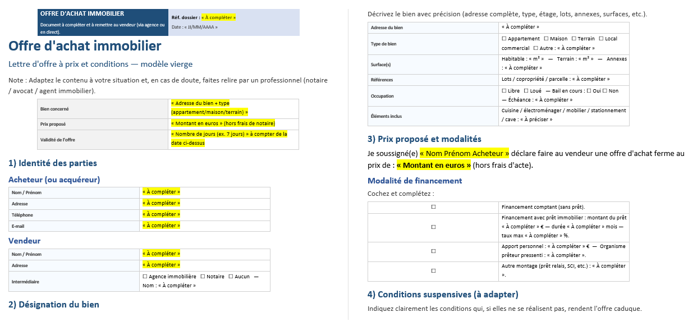Click the highlighted Nom Prénom Acheteur placeholder
This screenshot has width=688, height=326.
coord(464,153)
